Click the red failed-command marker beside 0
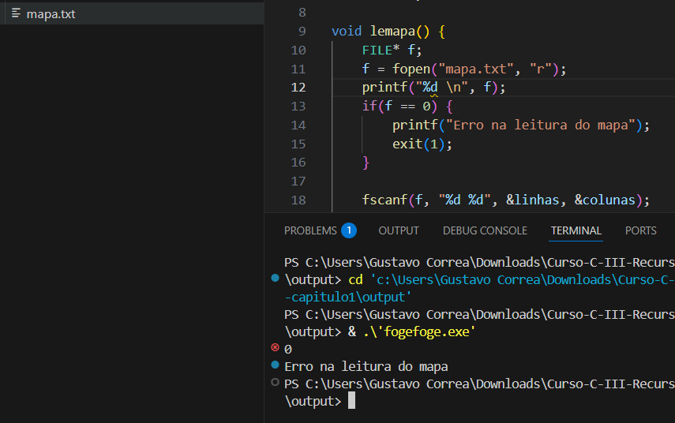Screen dimensions: 675x423 coord(275,347)
